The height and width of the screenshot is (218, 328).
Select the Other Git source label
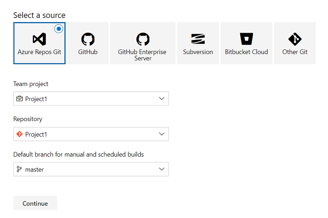[x=295, y=52]
